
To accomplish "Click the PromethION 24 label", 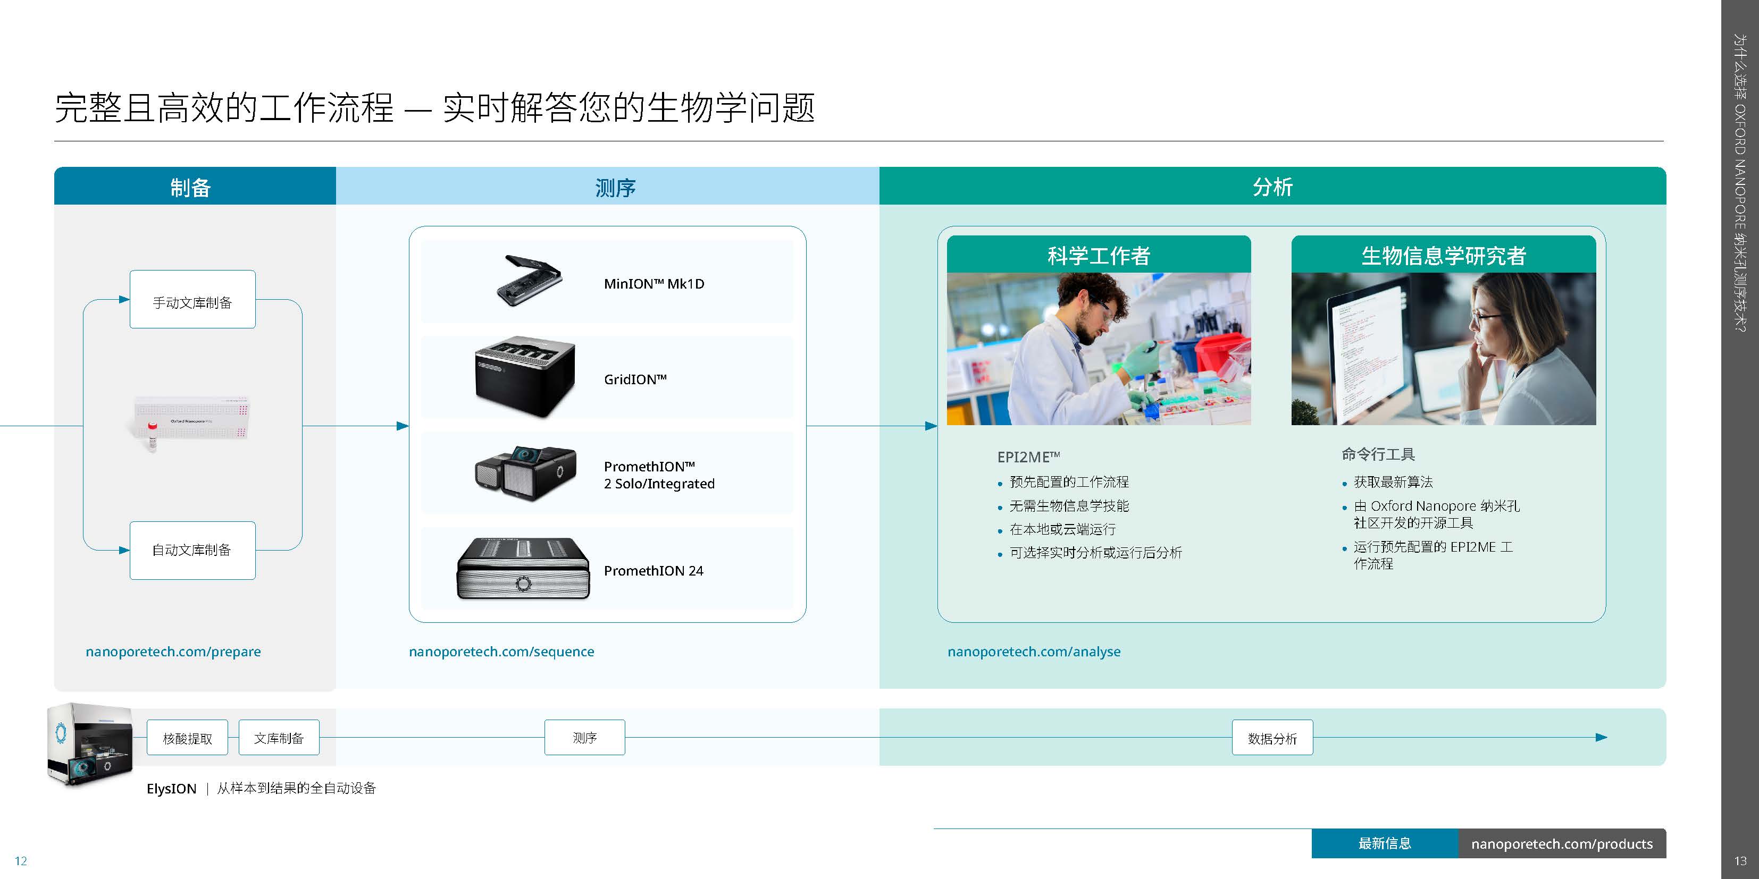I will (654, 571).
